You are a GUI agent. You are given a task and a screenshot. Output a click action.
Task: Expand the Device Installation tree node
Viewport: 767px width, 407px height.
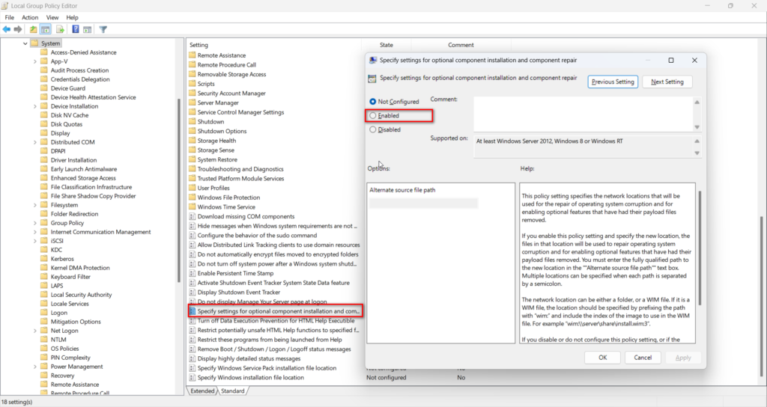[34, 106]
